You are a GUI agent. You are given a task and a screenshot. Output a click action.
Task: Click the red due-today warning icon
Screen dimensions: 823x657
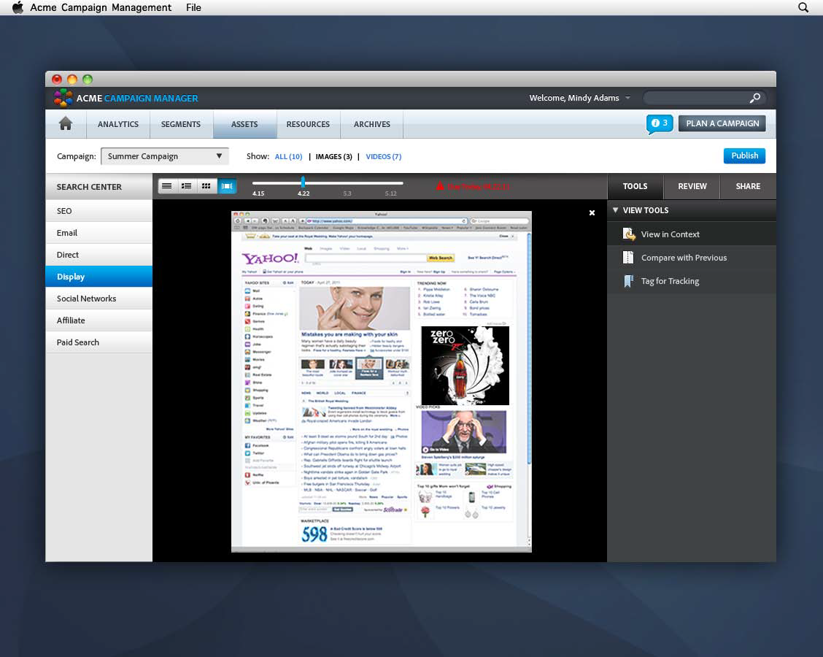(x=440, y=186)
